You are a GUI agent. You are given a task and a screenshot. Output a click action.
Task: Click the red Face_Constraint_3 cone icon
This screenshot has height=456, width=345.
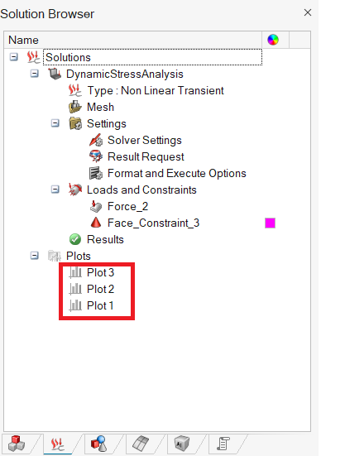(96, 223)
